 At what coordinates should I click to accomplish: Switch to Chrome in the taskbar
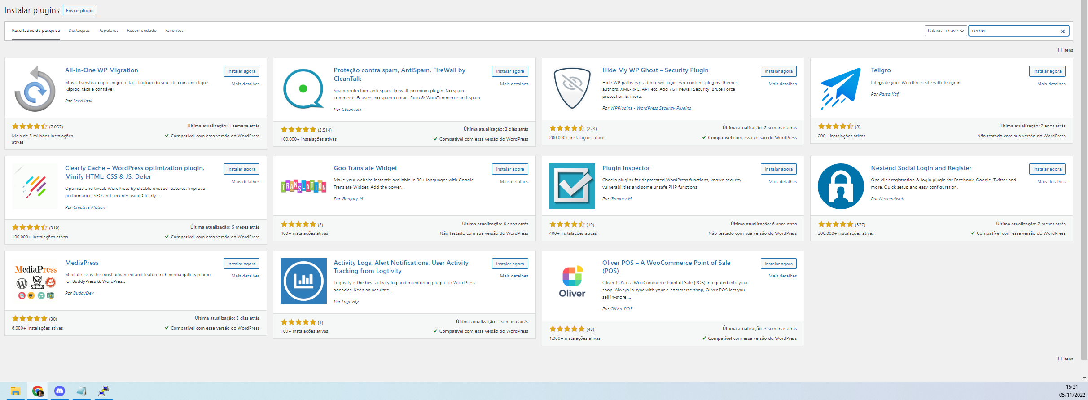click(38, 391)
